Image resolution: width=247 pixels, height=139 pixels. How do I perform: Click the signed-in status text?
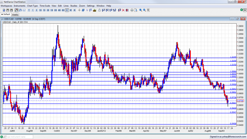pyautogui.click(x=228, y=137)
